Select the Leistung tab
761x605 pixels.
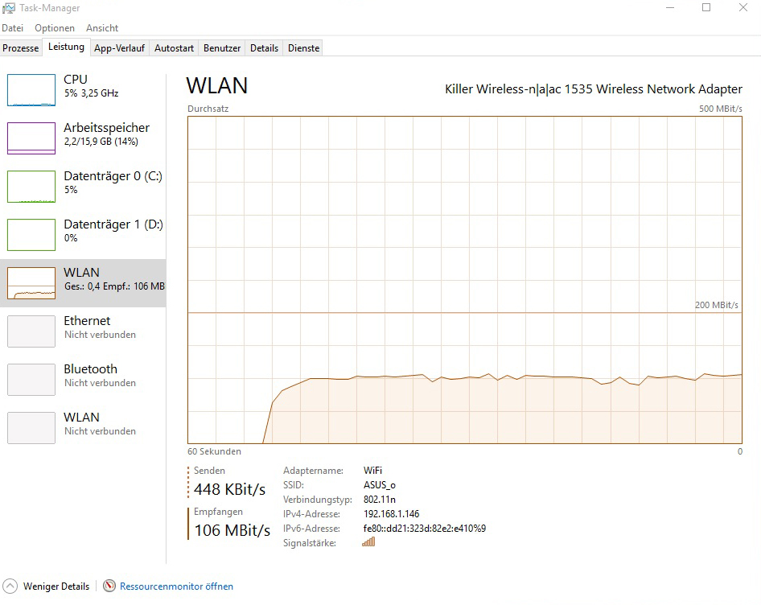[66, 47]
